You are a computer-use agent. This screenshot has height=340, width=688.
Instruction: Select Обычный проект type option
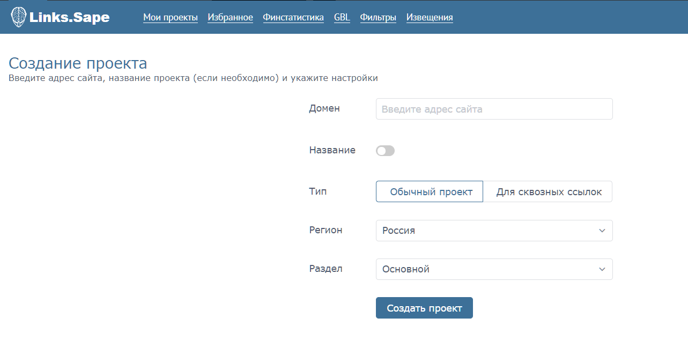(x=430, y=191)
